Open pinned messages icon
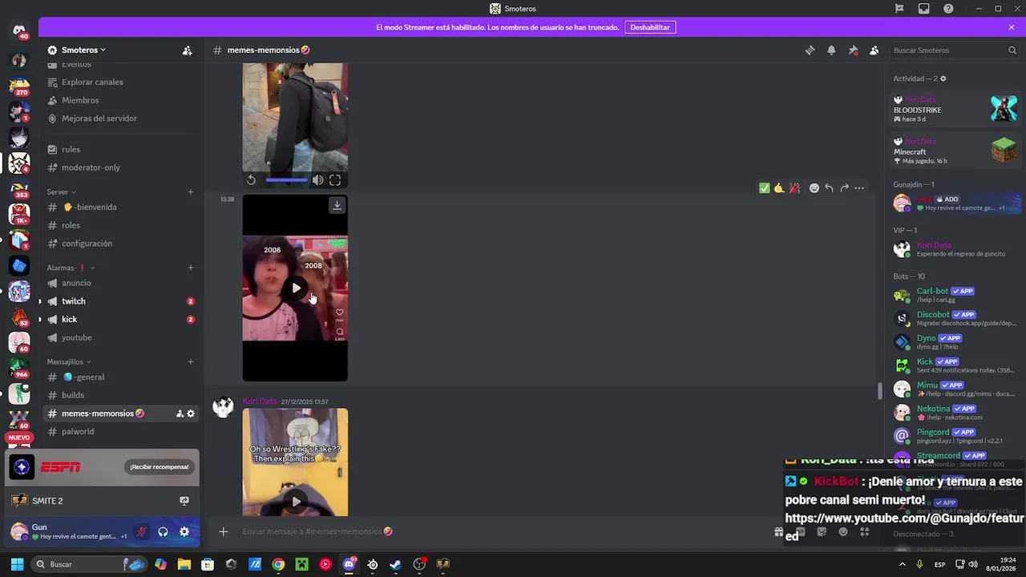The width and height of the screenshot is (1026, 577). [853, 50]
